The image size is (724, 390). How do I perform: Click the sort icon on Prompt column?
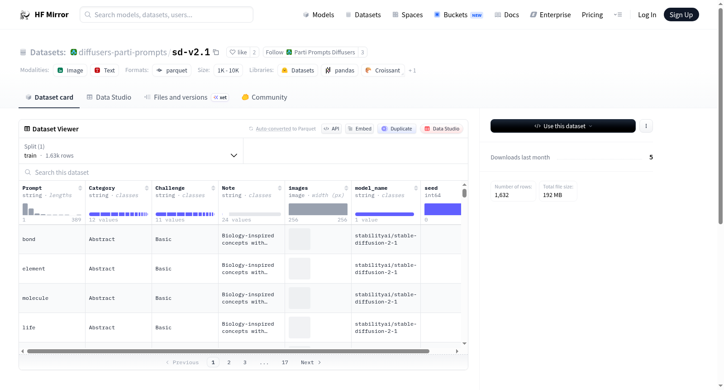point(80,188)
